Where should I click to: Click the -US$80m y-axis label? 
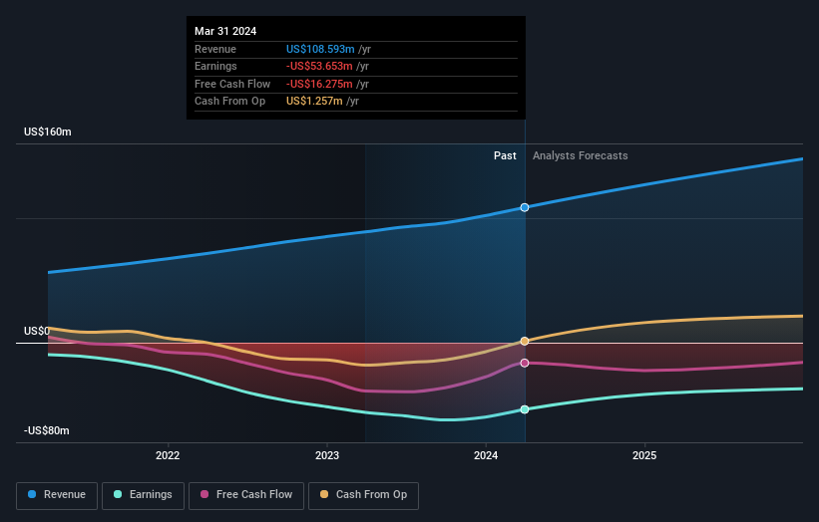coord(47,430)
